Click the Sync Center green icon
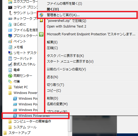Screen dimensions: 138x136 (x=10, y=76)
